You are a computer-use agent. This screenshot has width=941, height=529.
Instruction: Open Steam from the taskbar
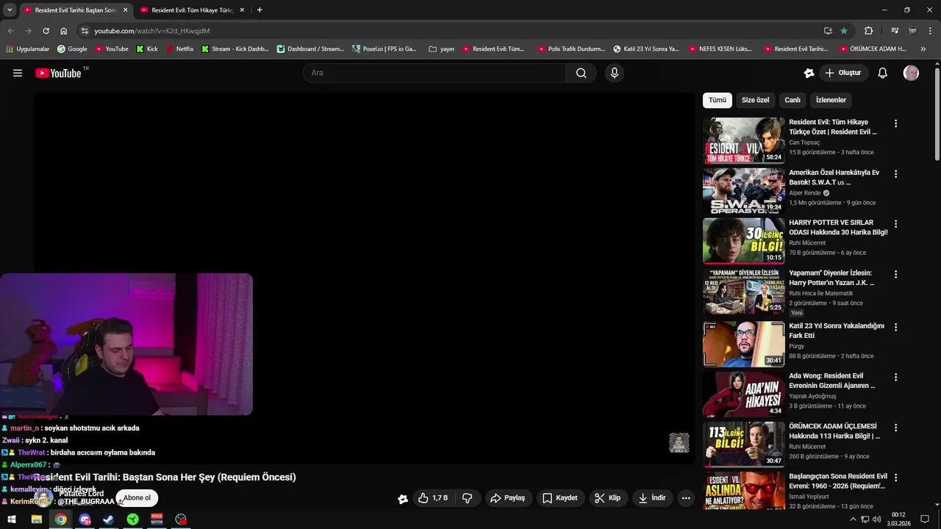[x=108, y=519]
